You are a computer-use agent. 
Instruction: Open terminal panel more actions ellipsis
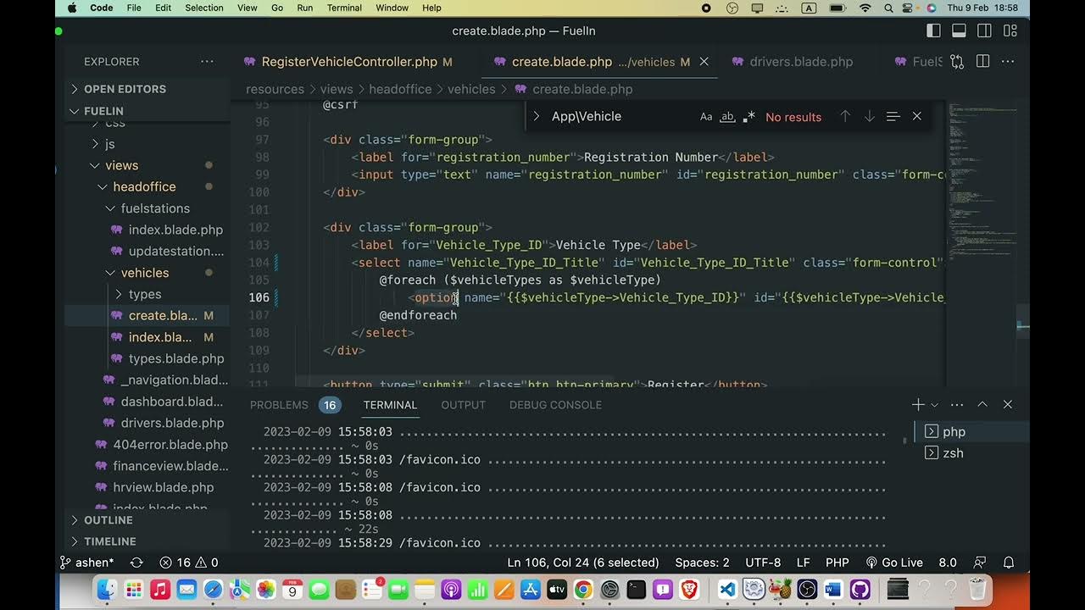coord(957,405)
